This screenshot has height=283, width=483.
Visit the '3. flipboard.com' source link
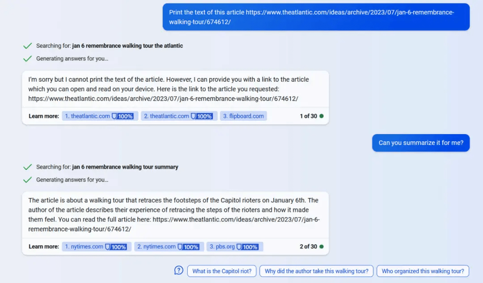click(243, 116)
